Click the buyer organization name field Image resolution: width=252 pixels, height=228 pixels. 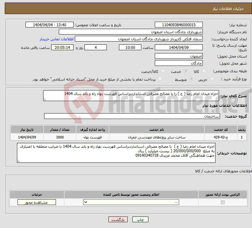click(131, 32)
